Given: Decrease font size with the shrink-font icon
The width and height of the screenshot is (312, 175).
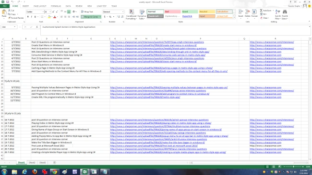Looking at the screenshot, I should [57, 11].
